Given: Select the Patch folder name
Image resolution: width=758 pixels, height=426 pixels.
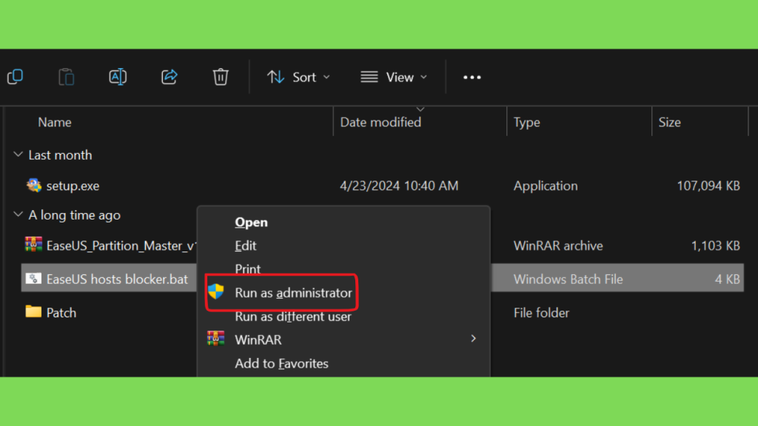Looking at the screenshot, I should [61, 313].
